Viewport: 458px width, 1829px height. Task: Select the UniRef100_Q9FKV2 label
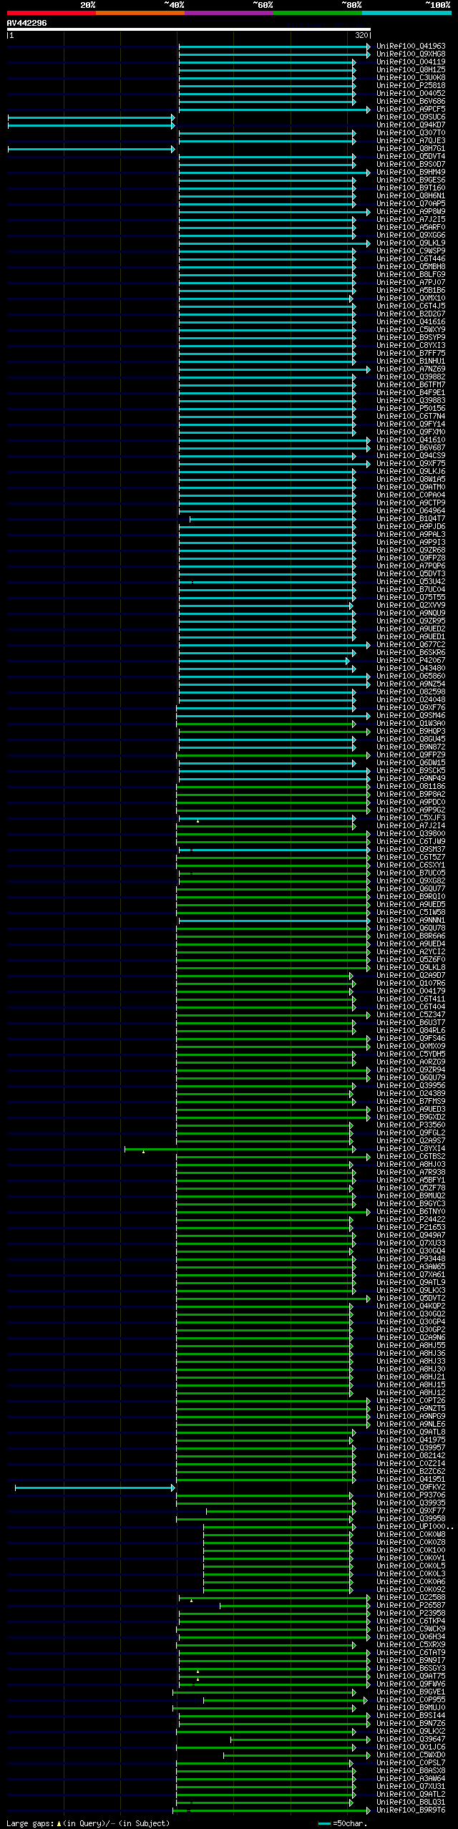click(x=411, y=1488)
